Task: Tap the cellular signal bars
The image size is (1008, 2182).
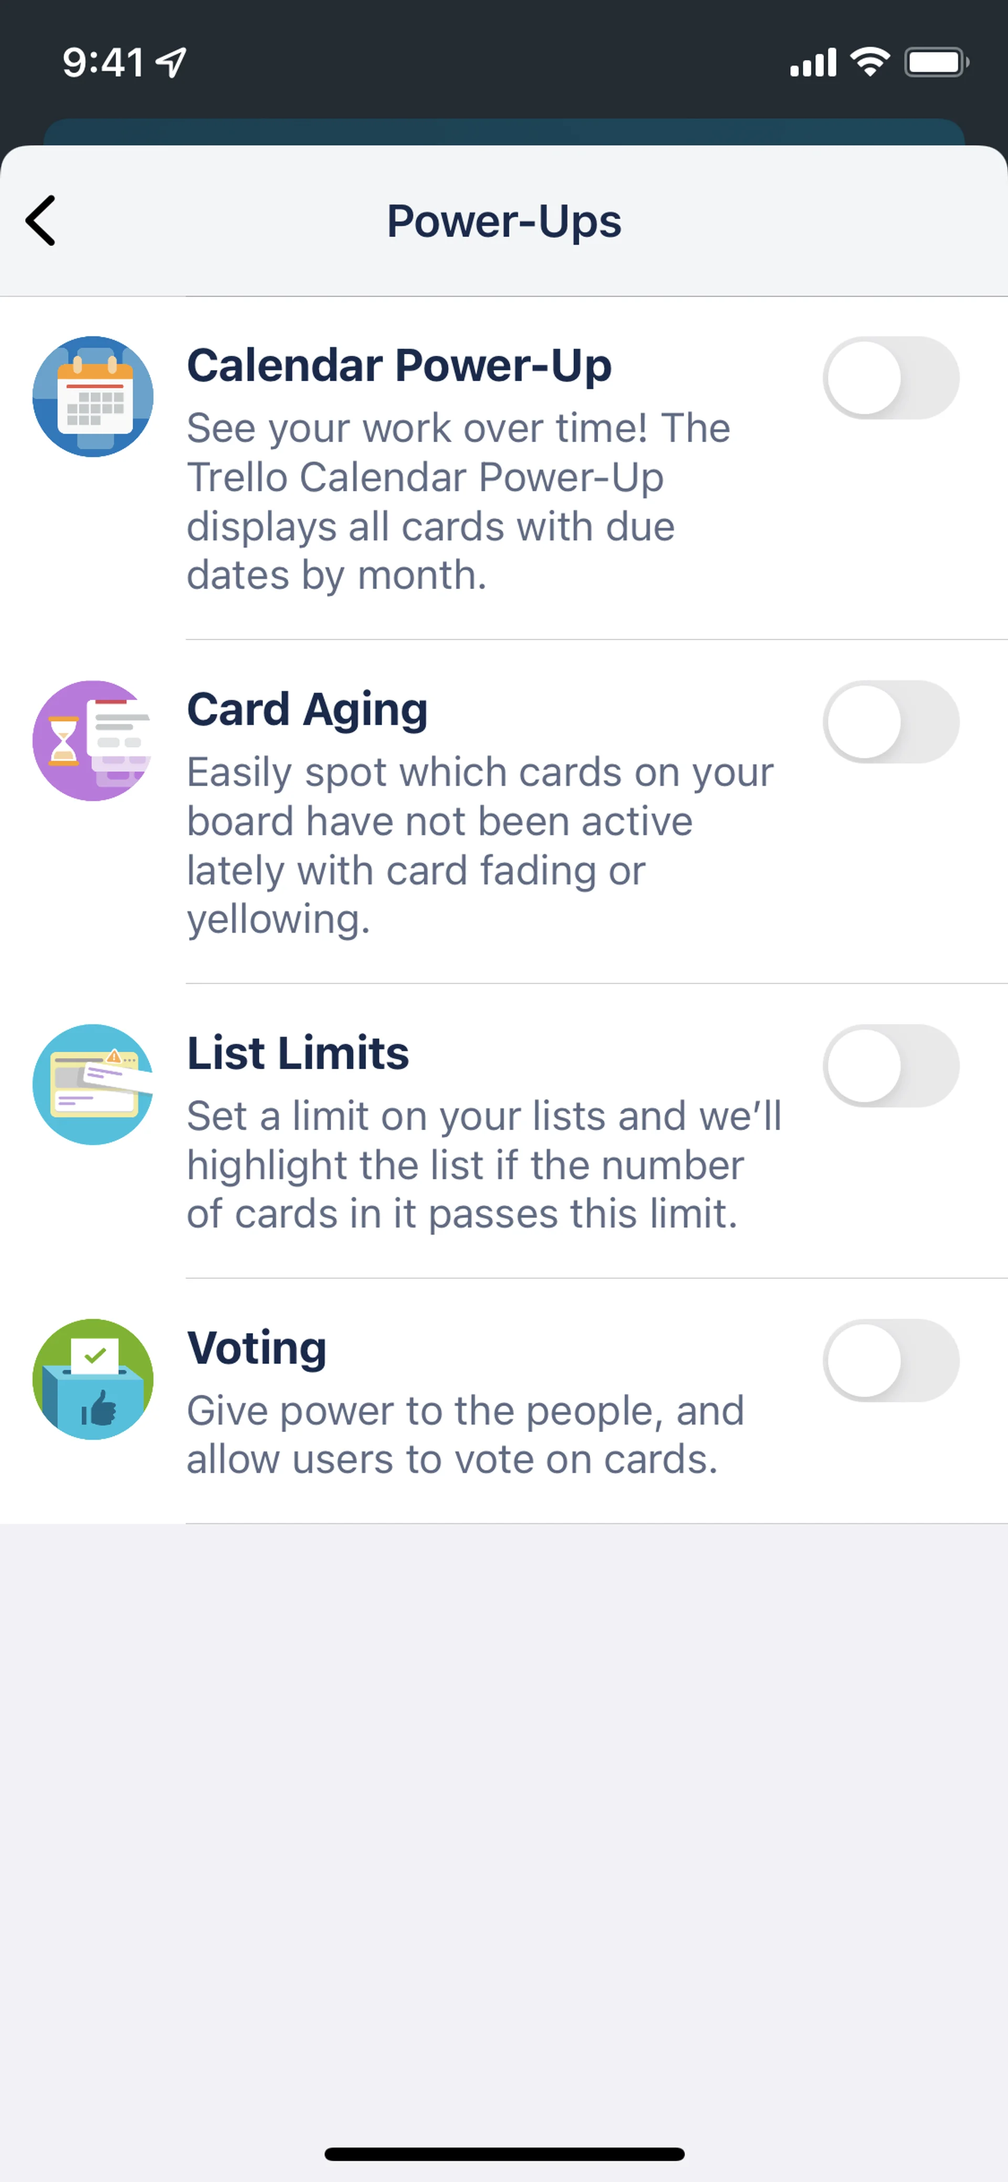Action: (x=812, y=62)
